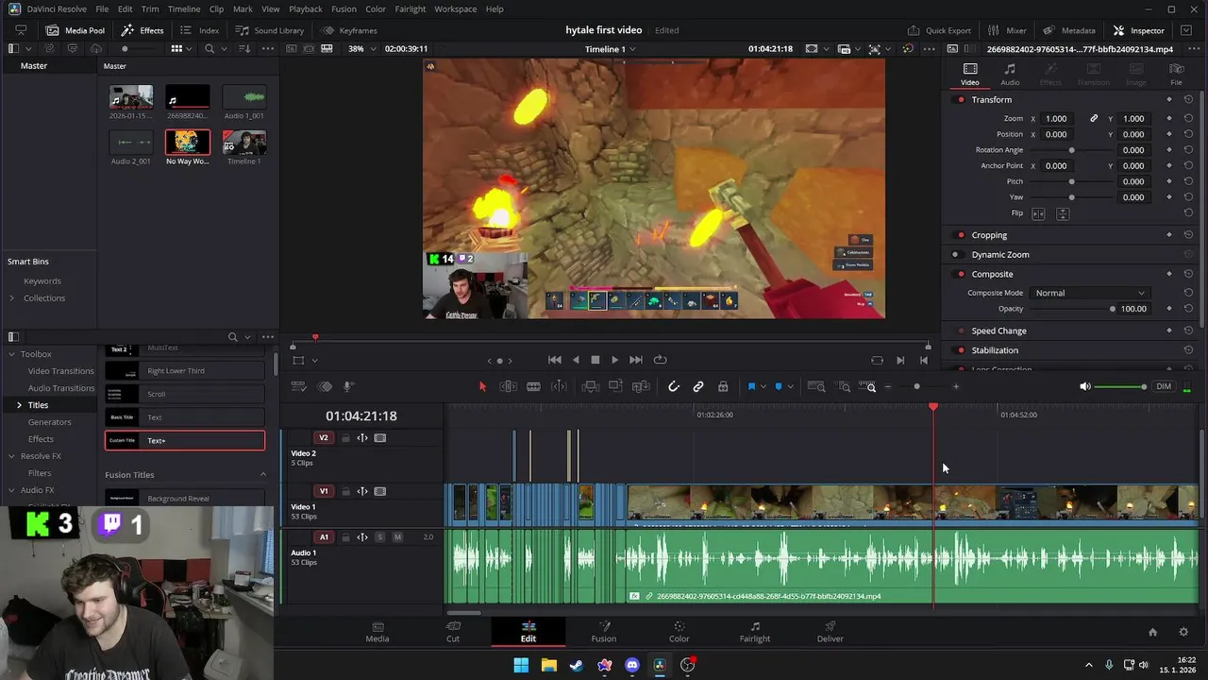Click the Overwrite Clip toolbar icon
This screenshot has width=1208, height=680.
click(615, 386)
